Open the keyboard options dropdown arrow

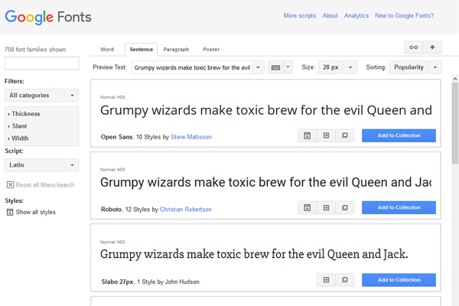click(x=288, y=67)
